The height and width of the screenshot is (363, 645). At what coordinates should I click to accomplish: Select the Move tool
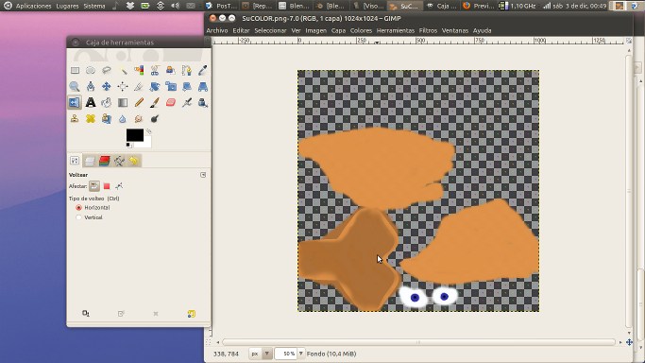pyautogui.click(x=107, y=86)
